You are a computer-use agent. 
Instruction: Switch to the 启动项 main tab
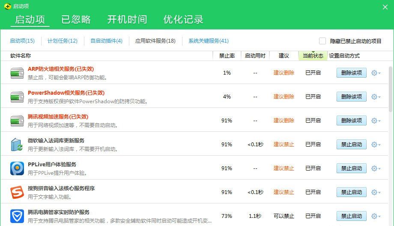point(30,20)
